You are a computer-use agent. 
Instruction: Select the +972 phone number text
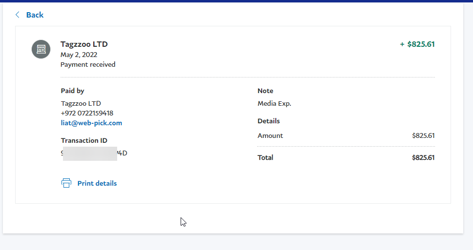pyautogui.click(x=87, y=113)
